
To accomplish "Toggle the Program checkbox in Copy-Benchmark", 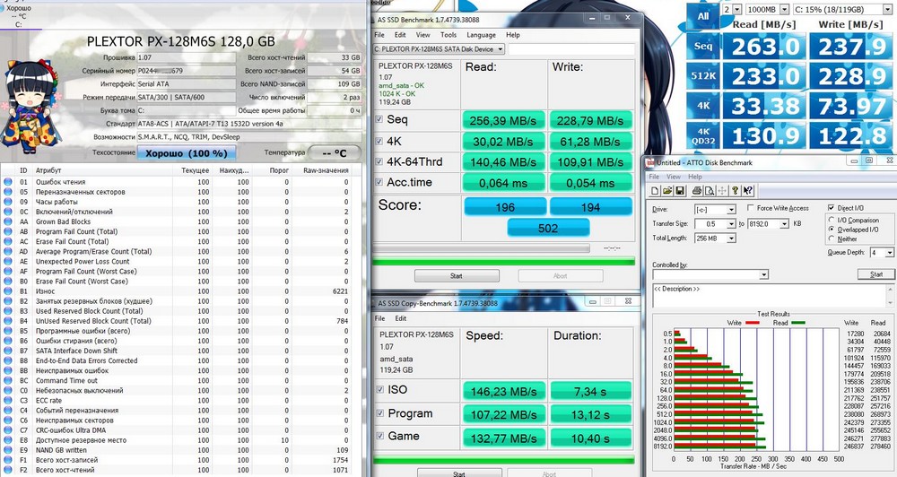I will click(x=380, y=413).
